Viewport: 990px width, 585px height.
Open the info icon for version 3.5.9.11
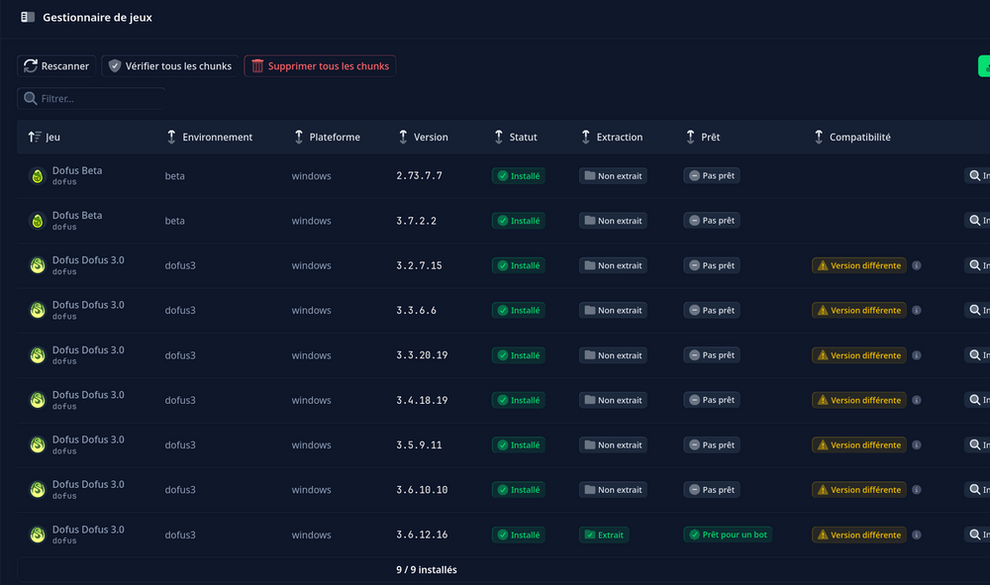click(916, 444)
